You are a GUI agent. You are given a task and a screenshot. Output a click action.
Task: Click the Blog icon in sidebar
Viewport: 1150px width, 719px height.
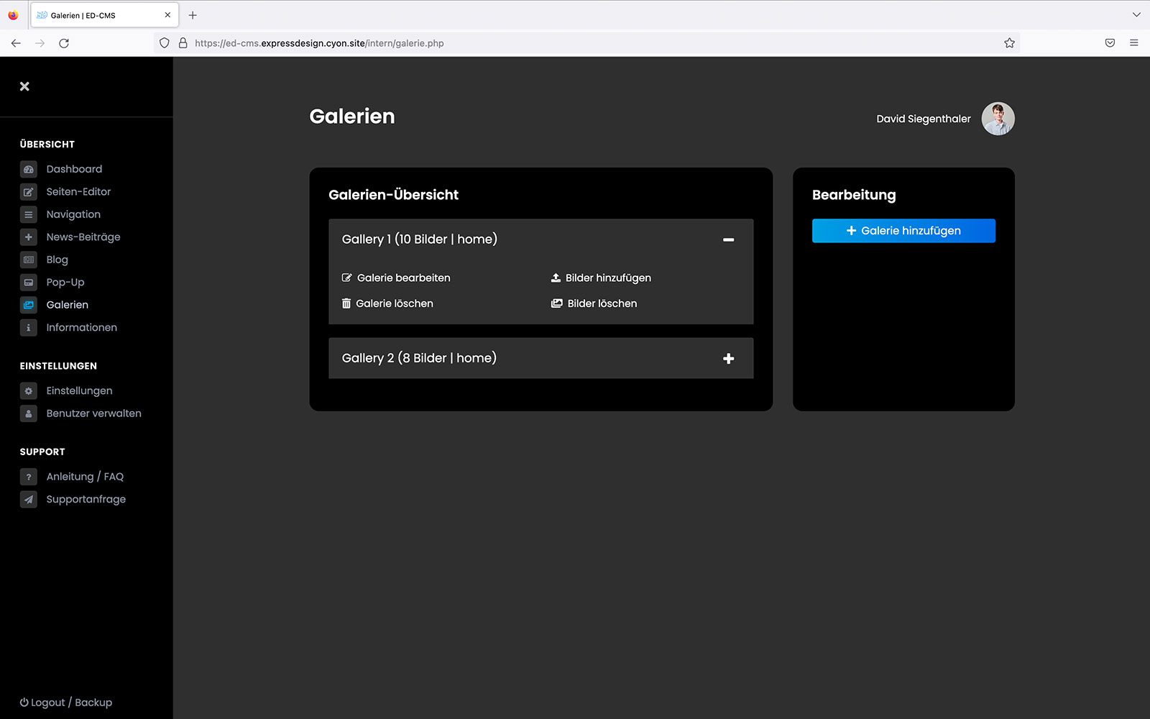(29, 260)
